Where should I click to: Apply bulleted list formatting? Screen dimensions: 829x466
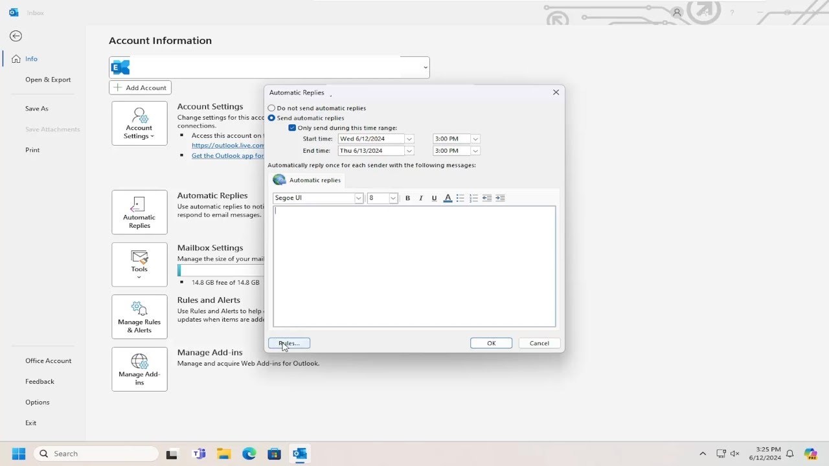point(460,198)
